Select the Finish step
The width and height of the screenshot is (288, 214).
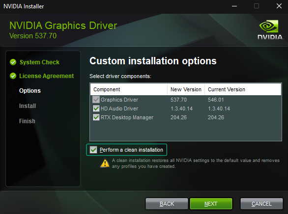click(x=27, y=121)
